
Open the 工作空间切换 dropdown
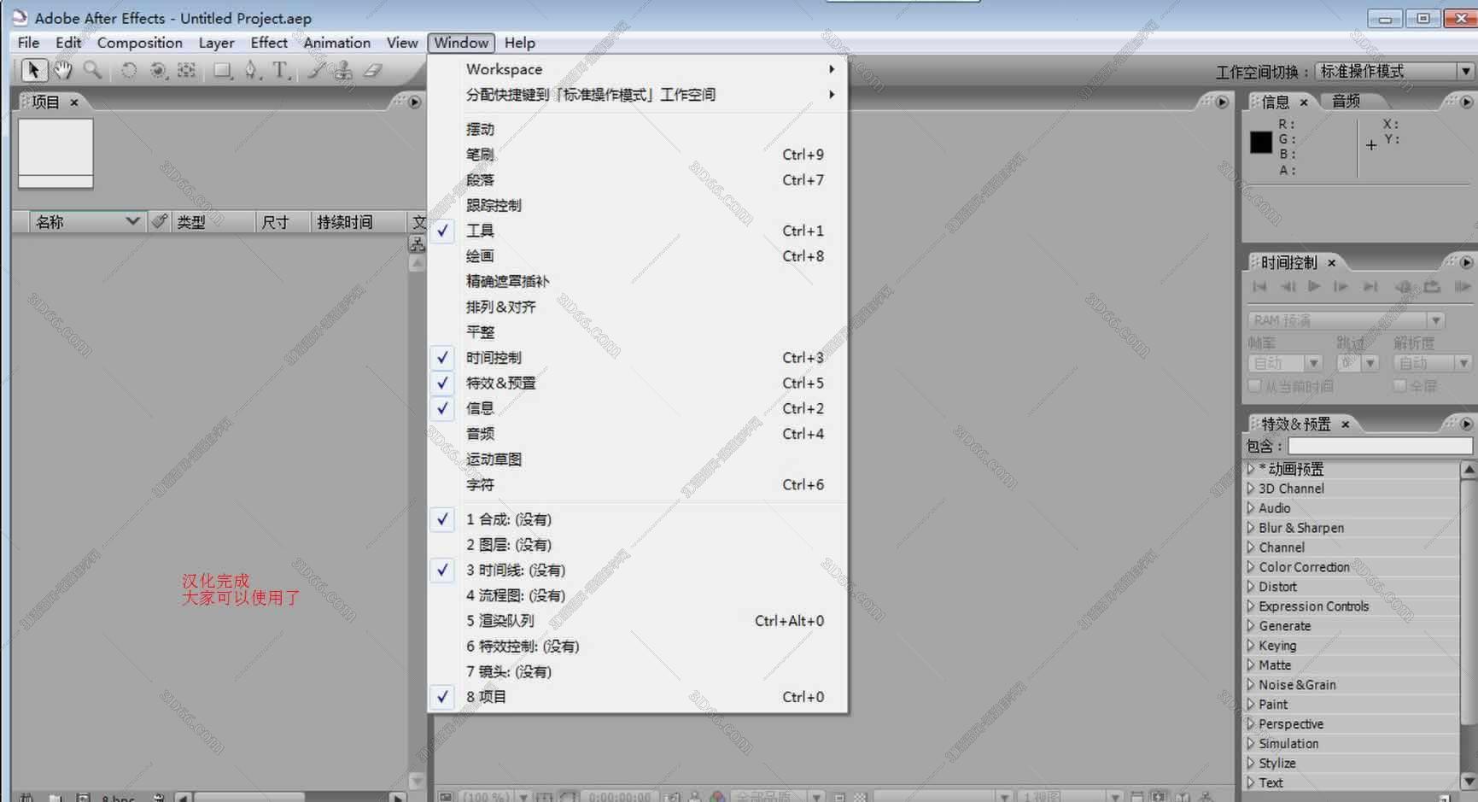tap(1394, 72)
